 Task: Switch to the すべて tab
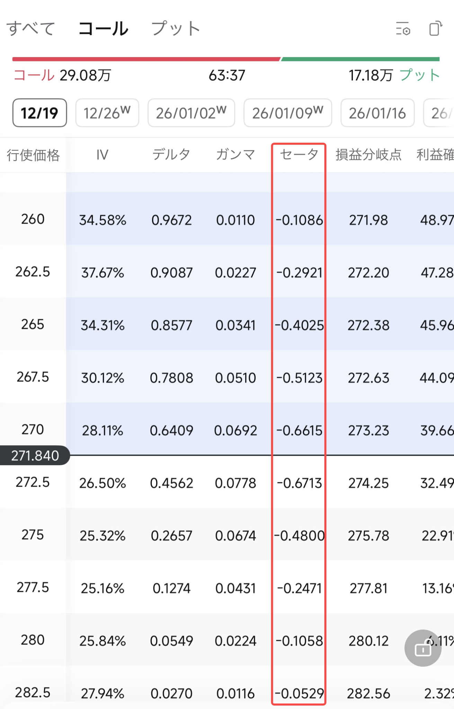click(31, 28)
